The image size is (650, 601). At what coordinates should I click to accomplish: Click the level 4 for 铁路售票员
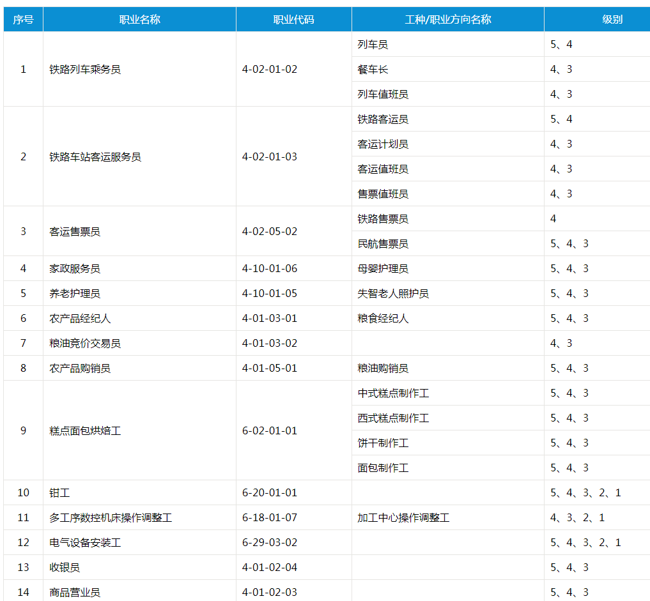[x=553, y=218]
